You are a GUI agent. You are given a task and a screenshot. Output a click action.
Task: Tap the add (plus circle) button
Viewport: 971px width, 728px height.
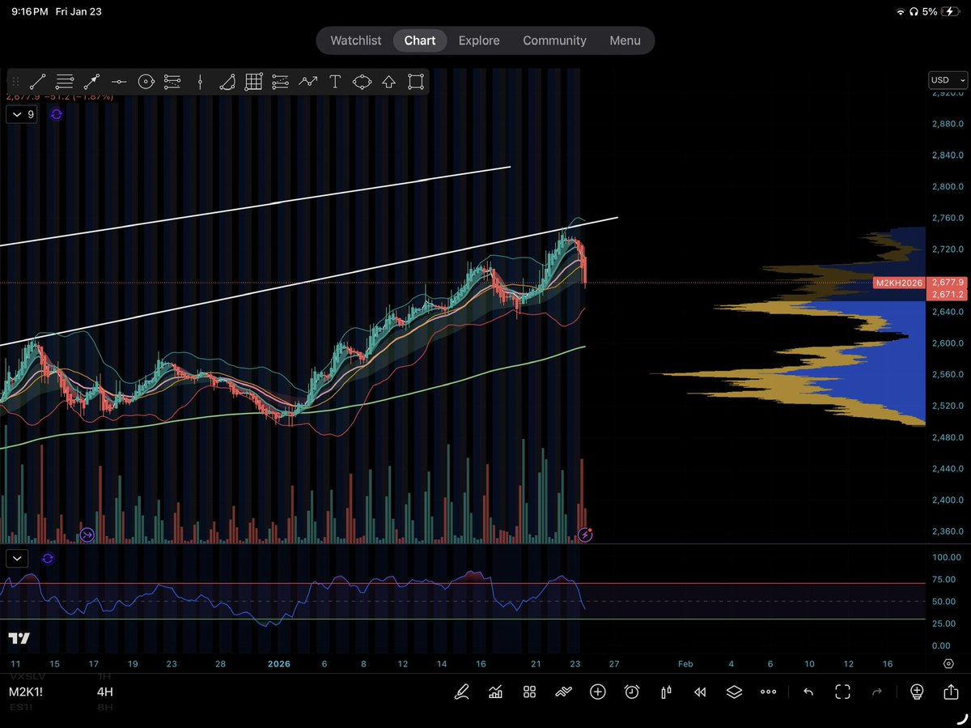598,692
